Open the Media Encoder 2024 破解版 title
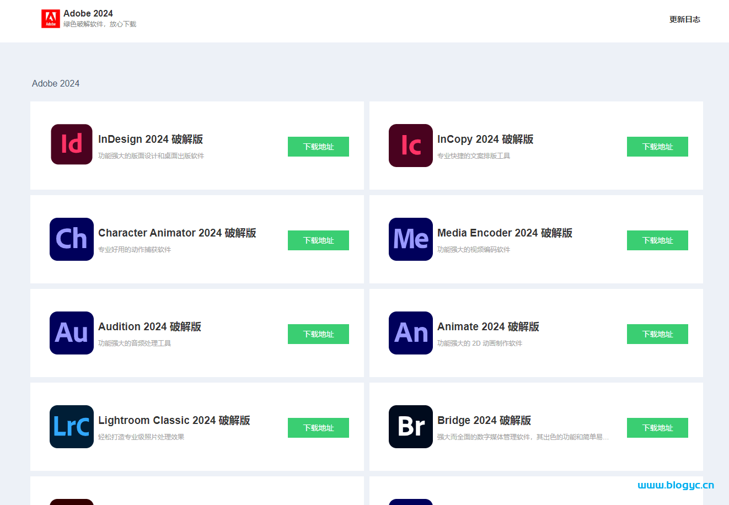This screenshot has height=505, width=729. [x=505, y=233]
